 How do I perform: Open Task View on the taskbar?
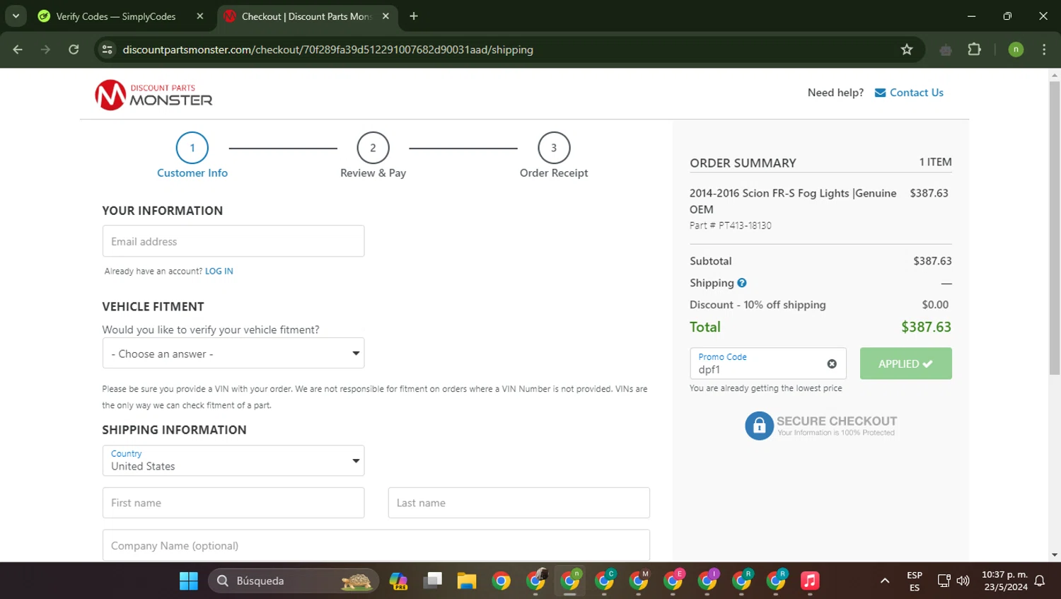(432, 581)
